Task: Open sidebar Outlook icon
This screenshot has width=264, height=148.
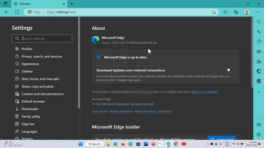Action: click(259, 81)
